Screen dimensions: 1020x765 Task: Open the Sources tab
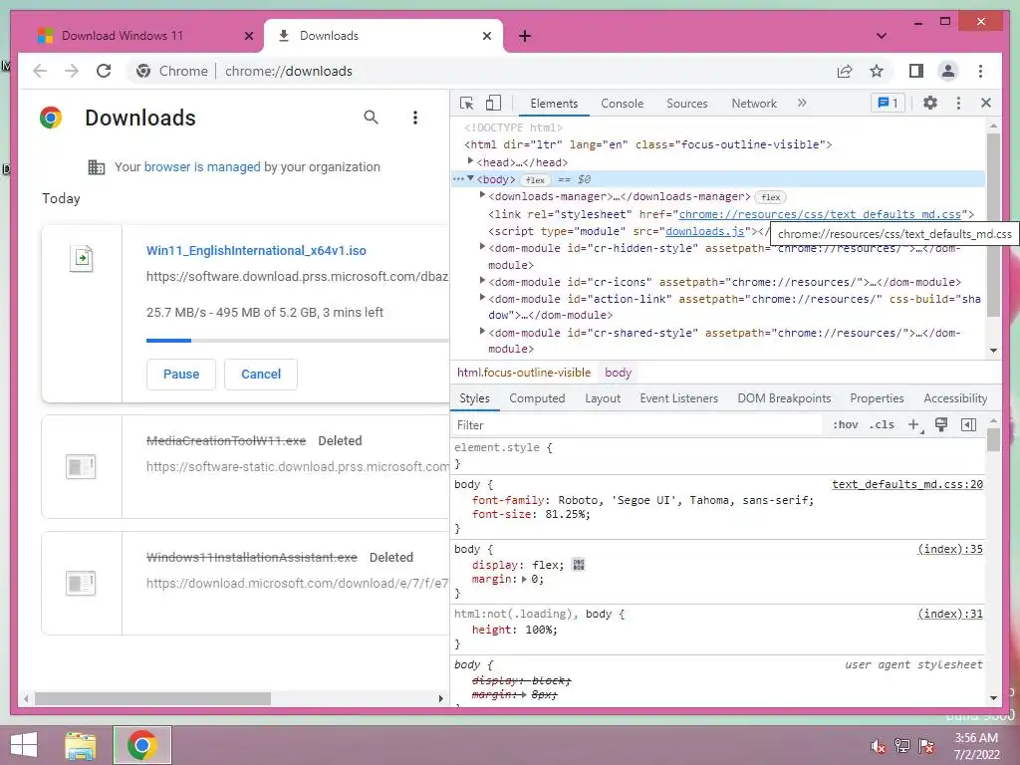[687, 104]
